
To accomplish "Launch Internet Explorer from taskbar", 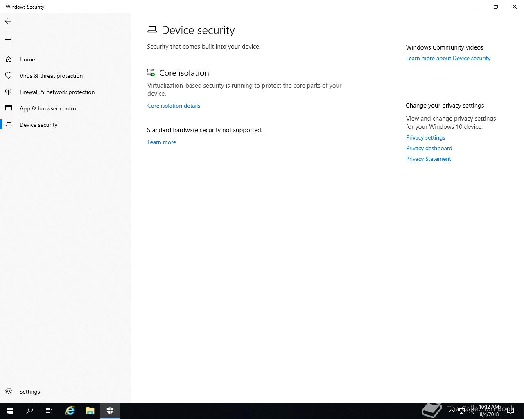I will point(70,411).
